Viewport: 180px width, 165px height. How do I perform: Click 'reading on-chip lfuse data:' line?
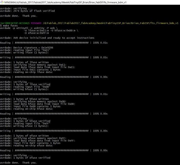click(x=27, y=72)
